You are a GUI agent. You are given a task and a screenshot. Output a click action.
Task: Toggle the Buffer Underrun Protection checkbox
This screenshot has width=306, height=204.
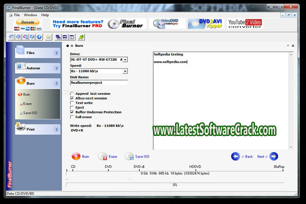pyautogui.click(x=72, y=112)
